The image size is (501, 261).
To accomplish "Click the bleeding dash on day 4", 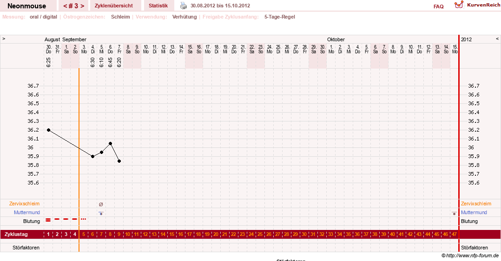I will click(74, 219).
